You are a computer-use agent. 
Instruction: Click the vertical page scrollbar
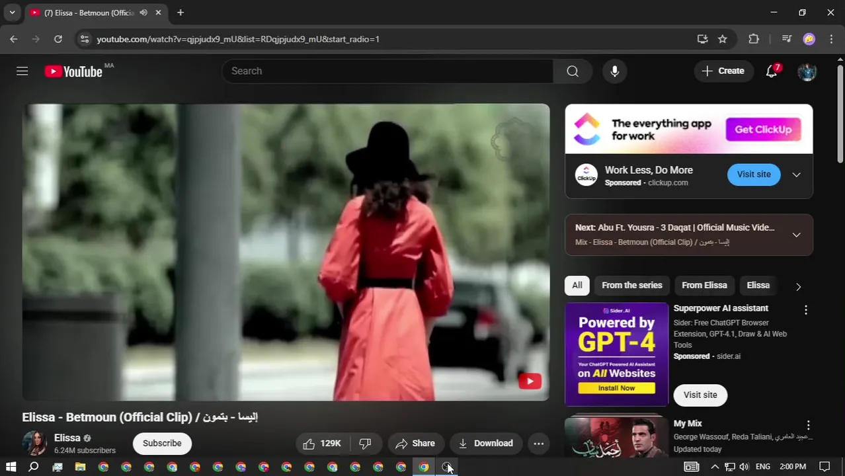[x=840, y=112]
